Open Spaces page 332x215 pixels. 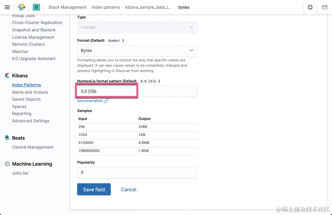point(19,106)
